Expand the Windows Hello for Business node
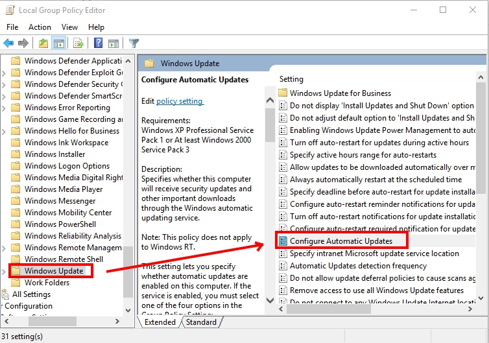Screen dimensions: 489x343 tap(3, 131)
